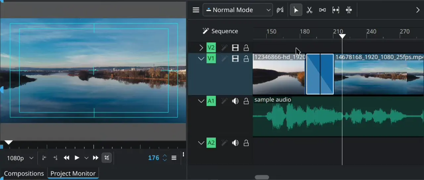This screenshot has height=180, width=424.
Task: Activate the Selection arrow tool
Action: [296, 10]
